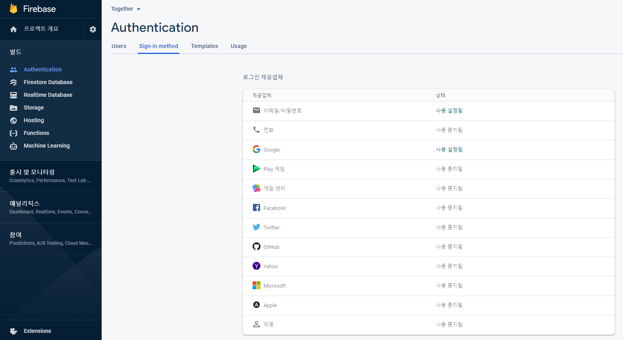
Task: Click the email envelope provider icon
Action: [257, 110]
